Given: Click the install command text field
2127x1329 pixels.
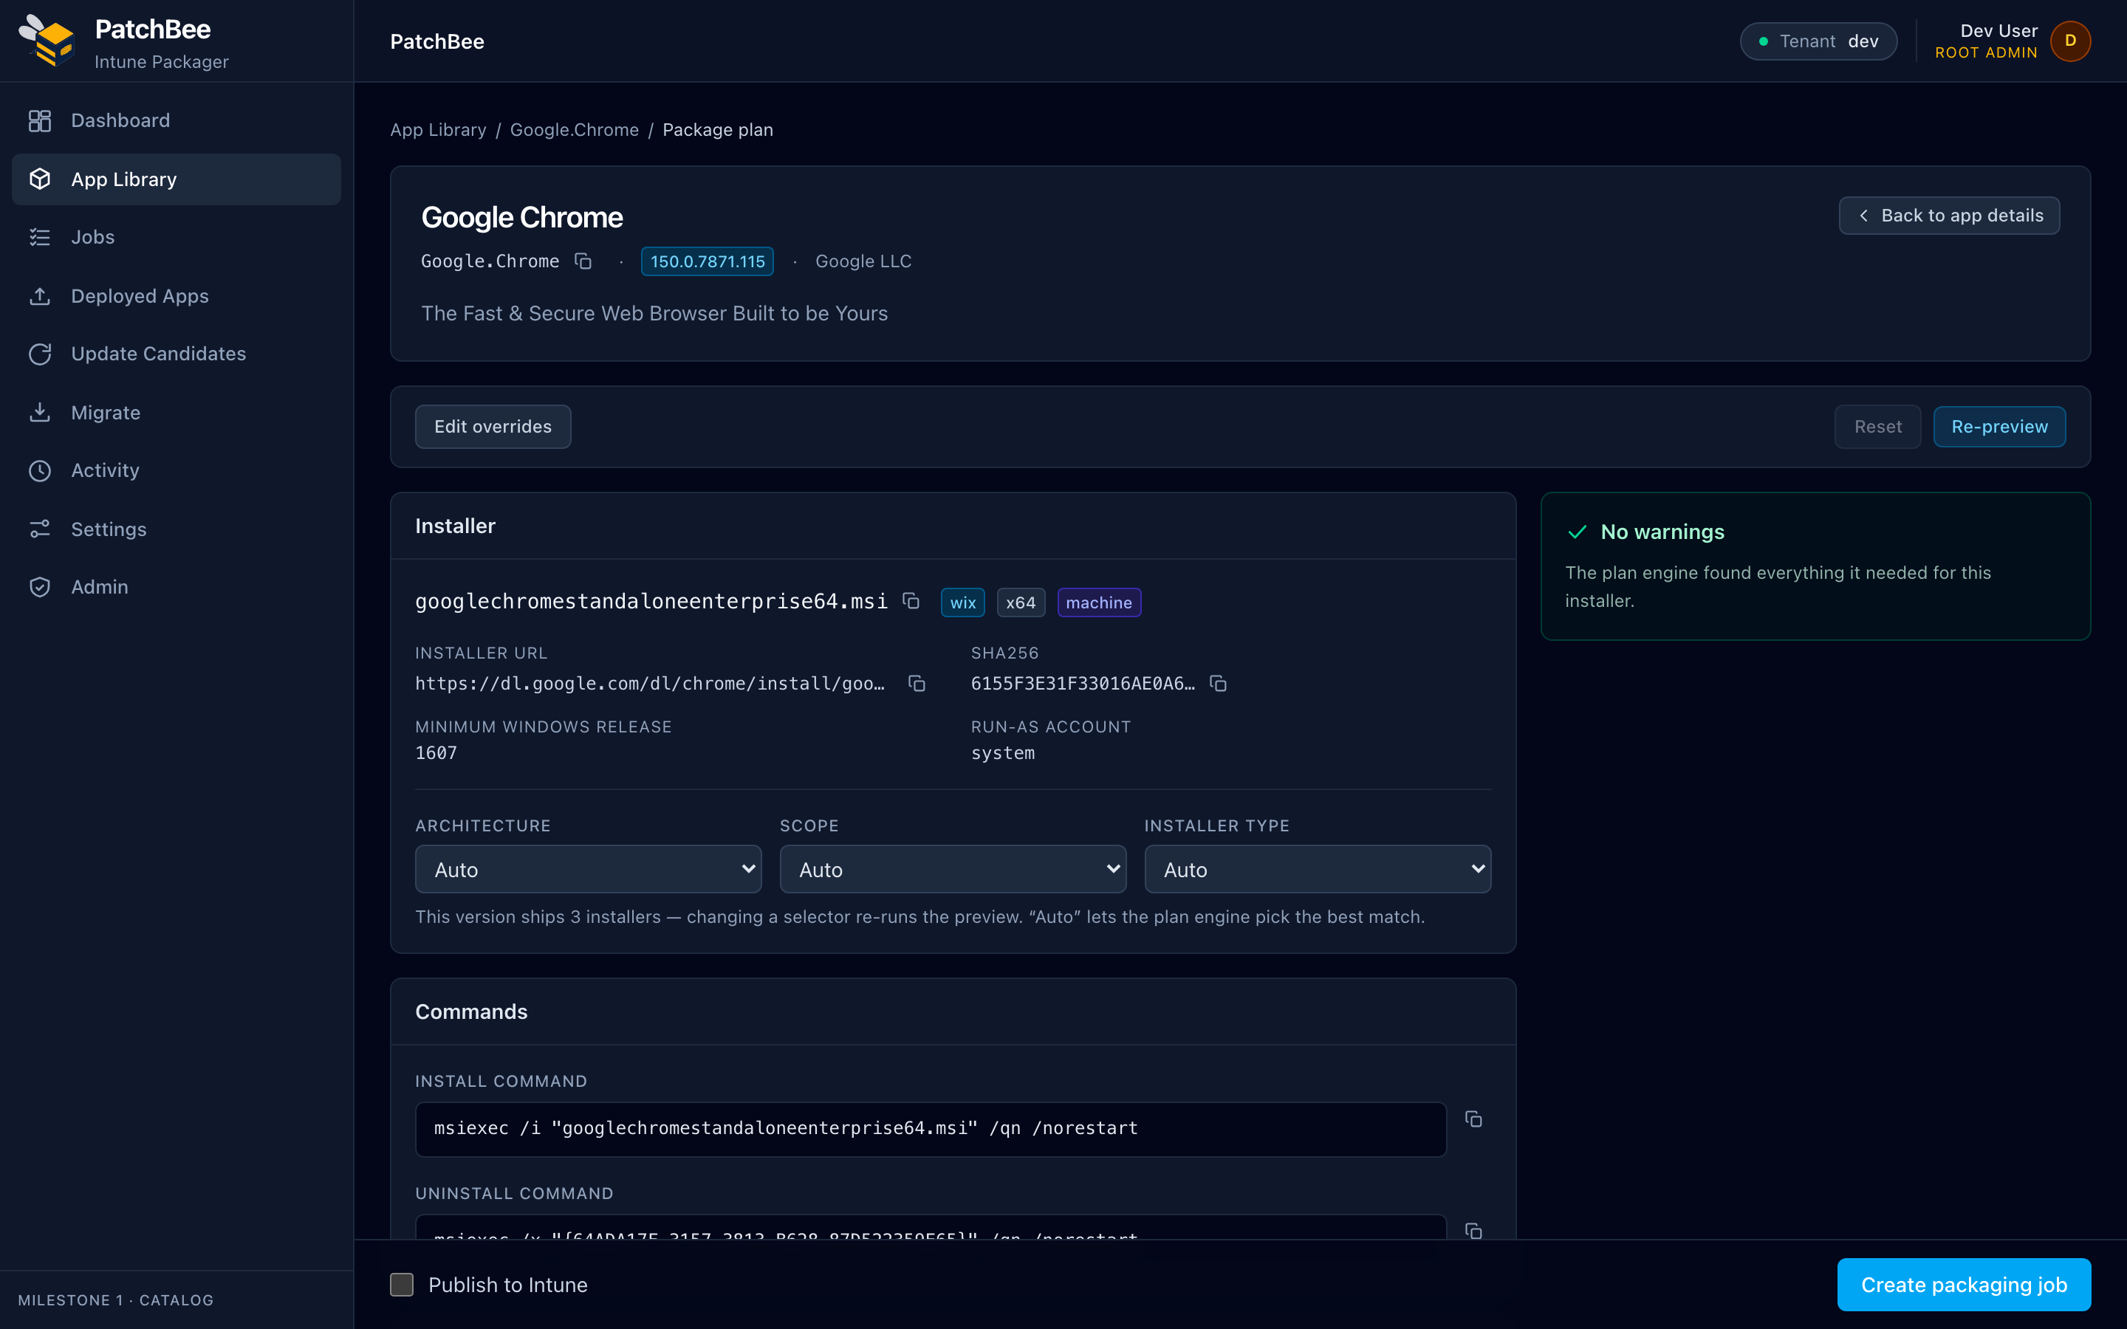Looking at the screenshot, I should (930, 1129).
